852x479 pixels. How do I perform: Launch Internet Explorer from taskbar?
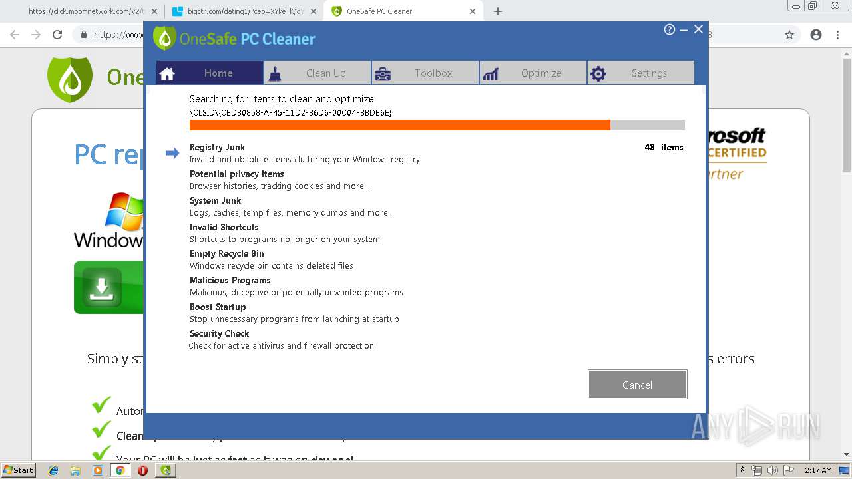pos(53,470)
